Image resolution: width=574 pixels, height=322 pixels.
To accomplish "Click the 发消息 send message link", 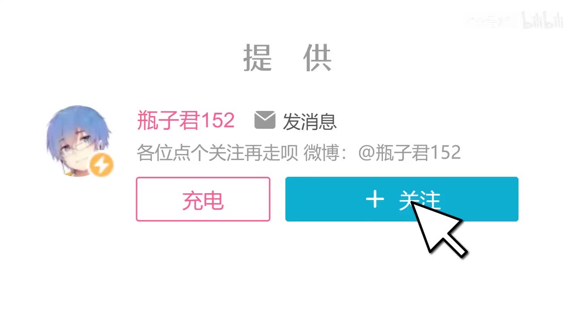I will pos(309,121).
